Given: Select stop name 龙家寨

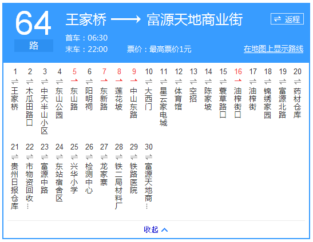Looking at the screenshot, I should point(104,174).
